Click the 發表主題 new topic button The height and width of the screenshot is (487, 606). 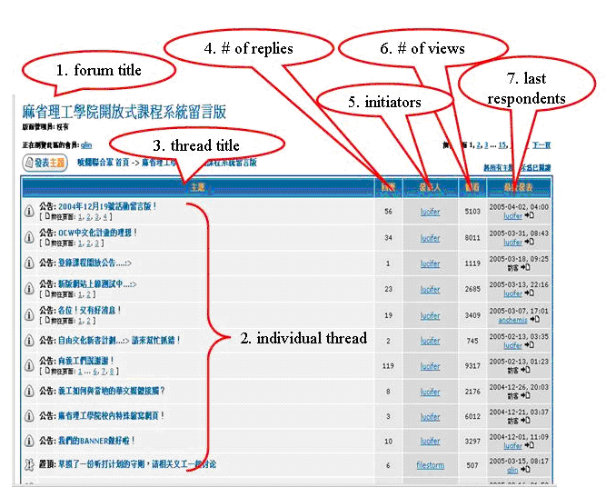tap(45, 163)
